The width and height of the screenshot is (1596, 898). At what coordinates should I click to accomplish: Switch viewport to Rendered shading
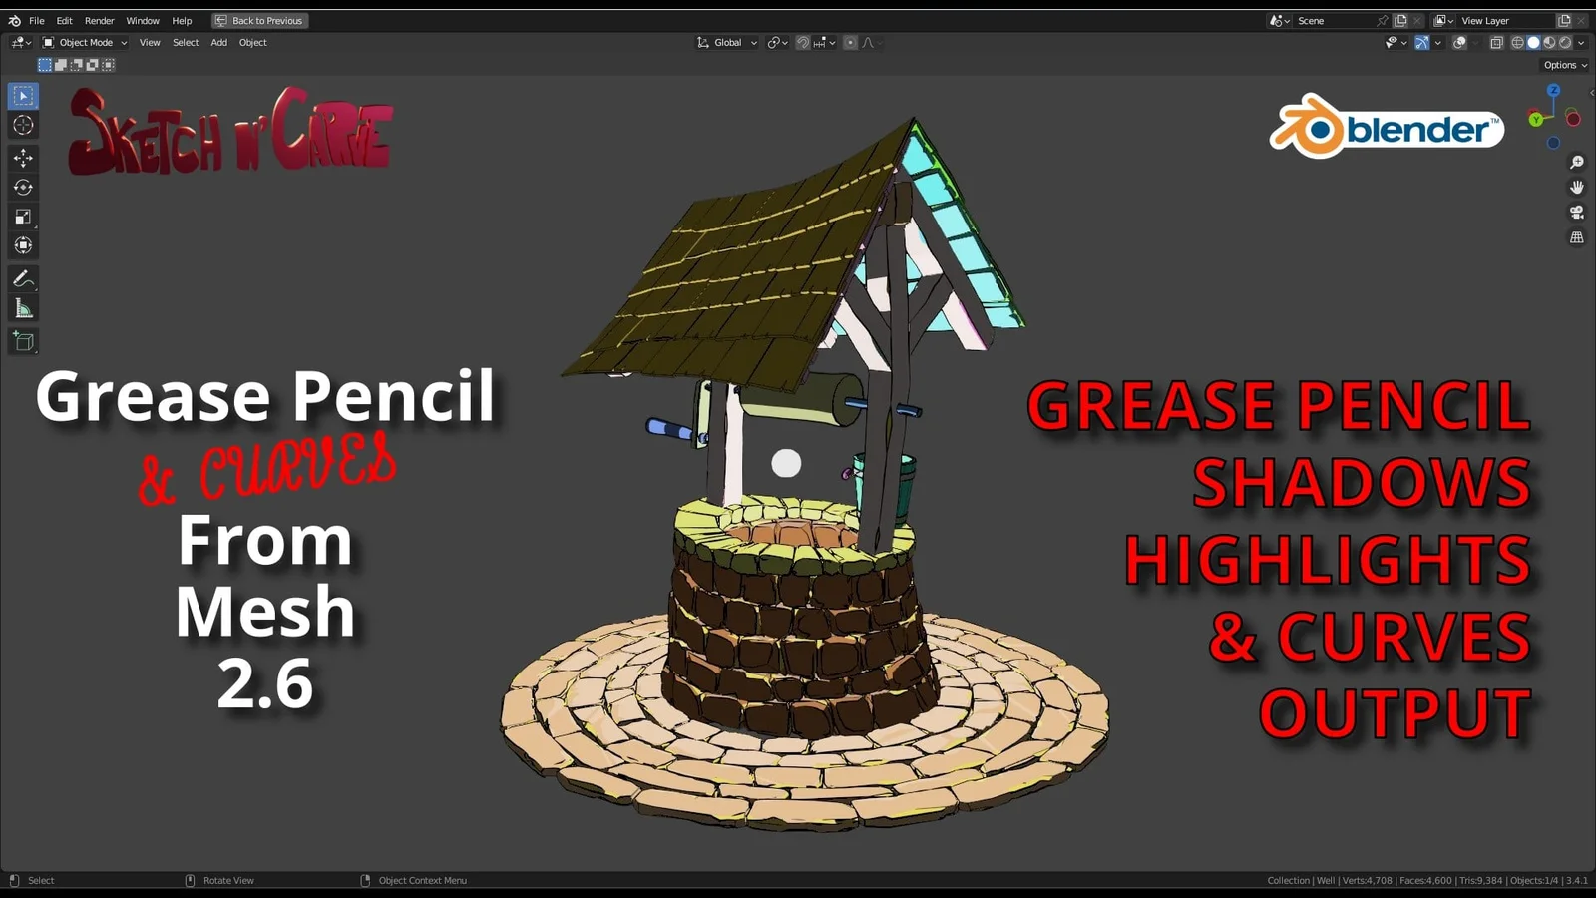click(1565, 42)
